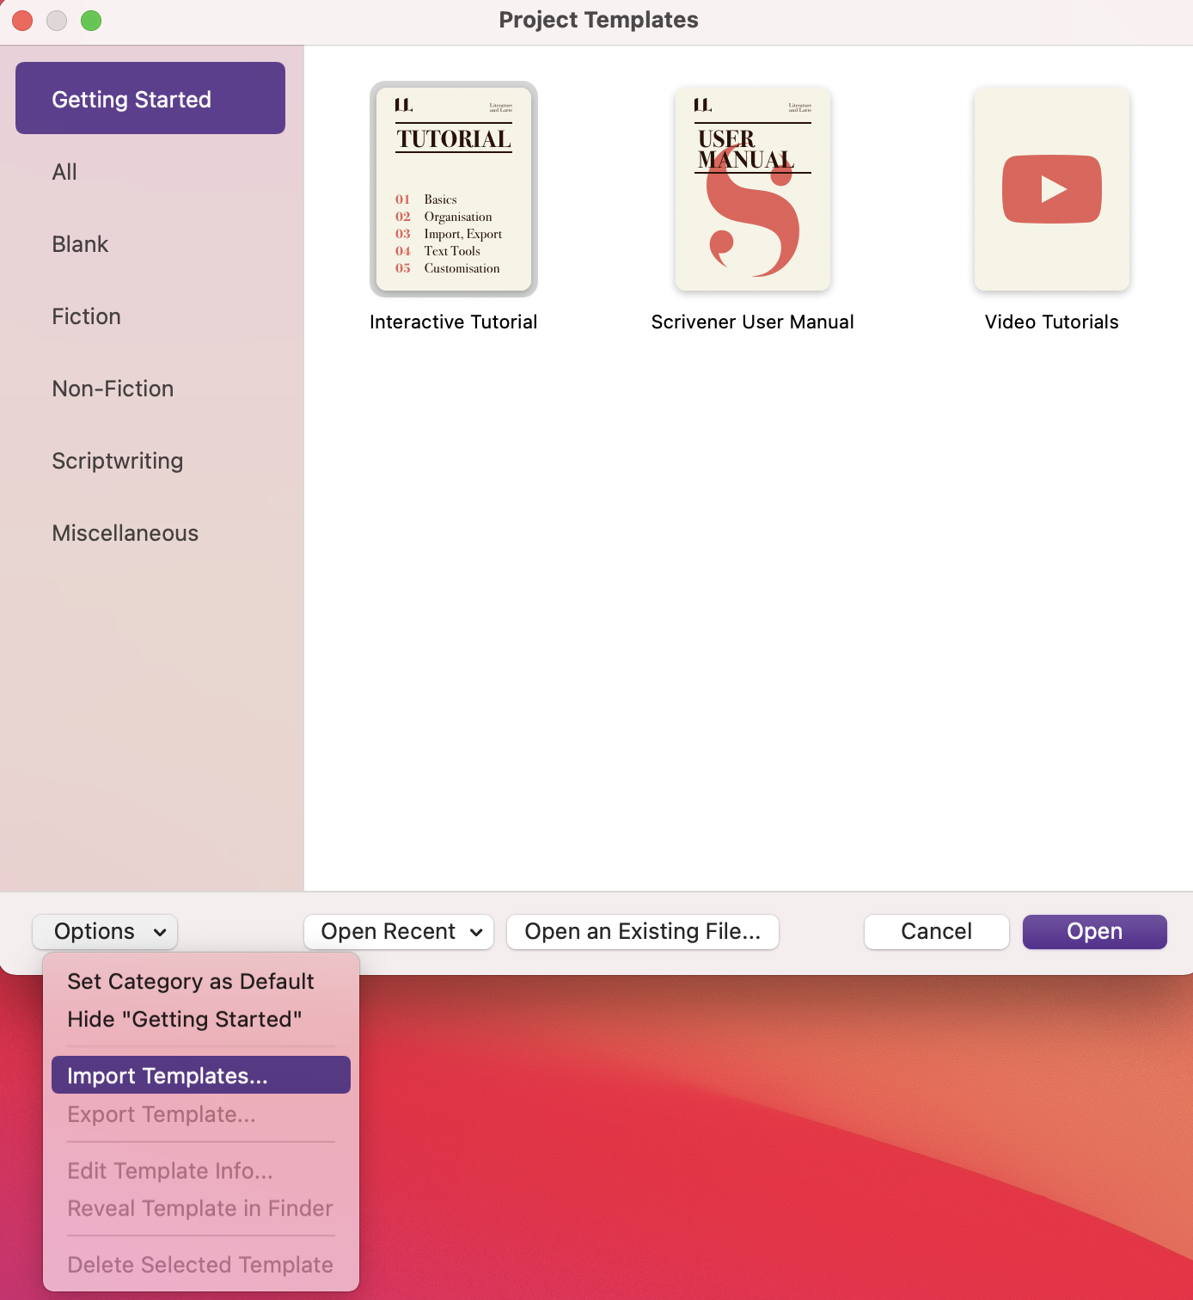Collapse the Options dropdown button
This screenshot has height=1300, width=1193.
pos(105,932)
